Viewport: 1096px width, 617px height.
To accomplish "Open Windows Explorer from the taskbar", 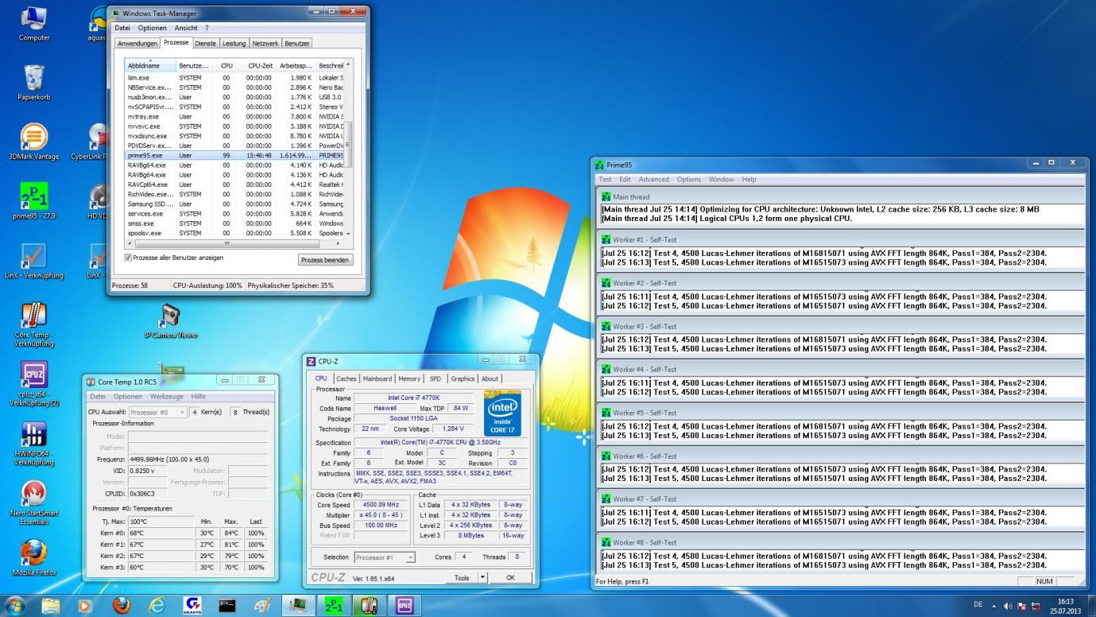I will tap(51, 606).
